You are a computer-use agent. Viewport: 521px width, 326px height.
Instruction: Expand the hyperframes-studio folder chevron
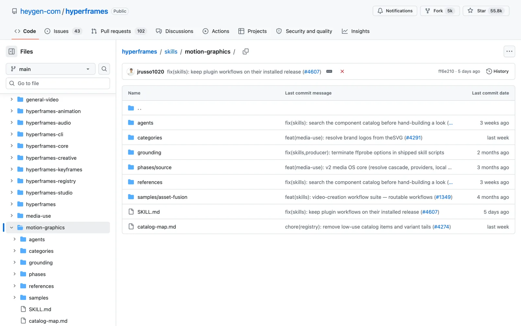point(11,193)
